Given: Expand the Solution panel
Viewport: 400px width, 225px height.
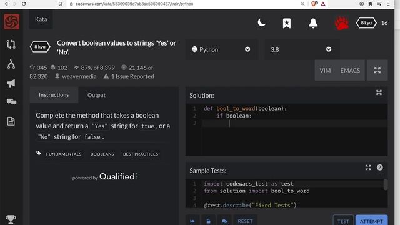Looking at the screenshot, I should [x=379, y=92].
